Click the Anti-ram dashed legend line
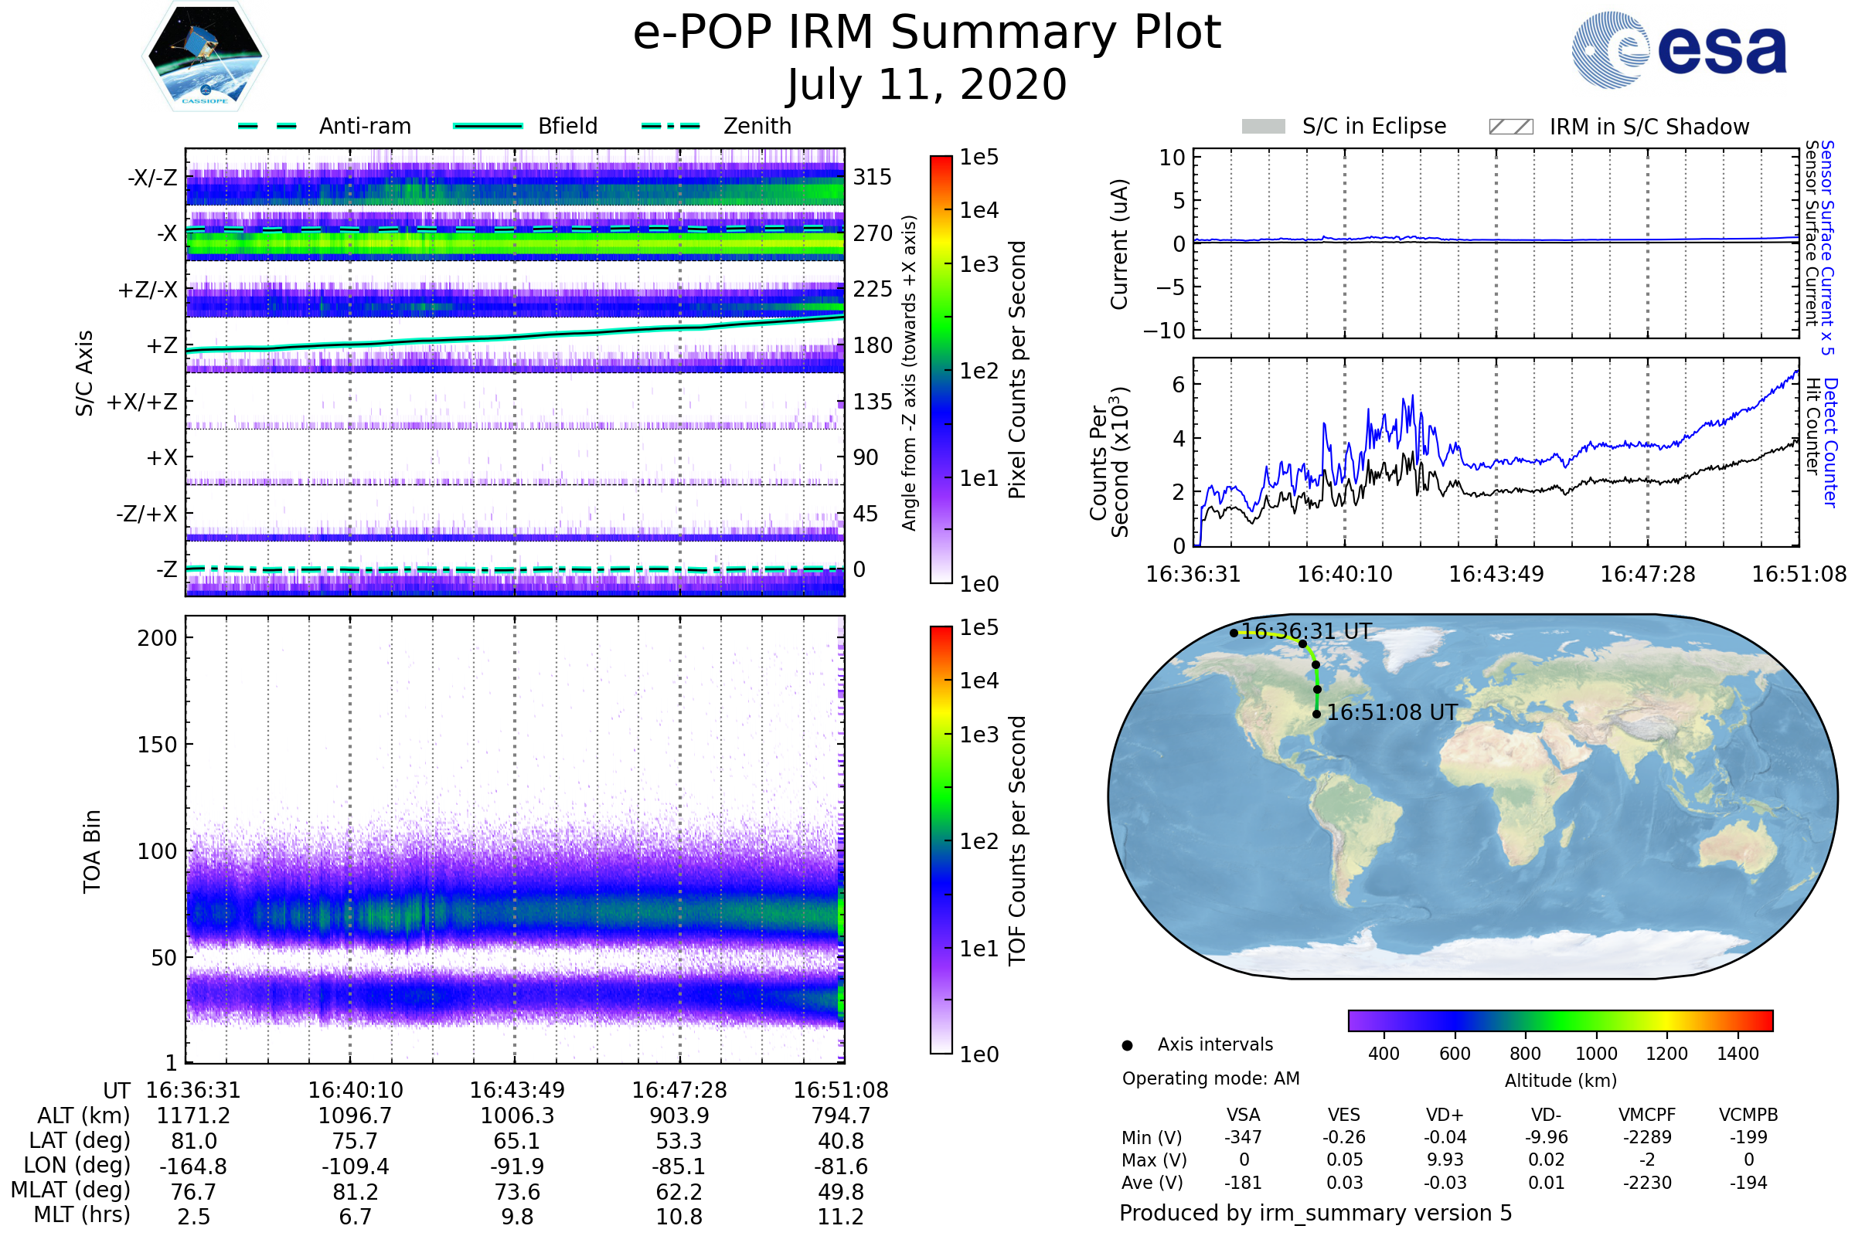Viewport: 1855px width, 1236px height. tap(267, 126)
